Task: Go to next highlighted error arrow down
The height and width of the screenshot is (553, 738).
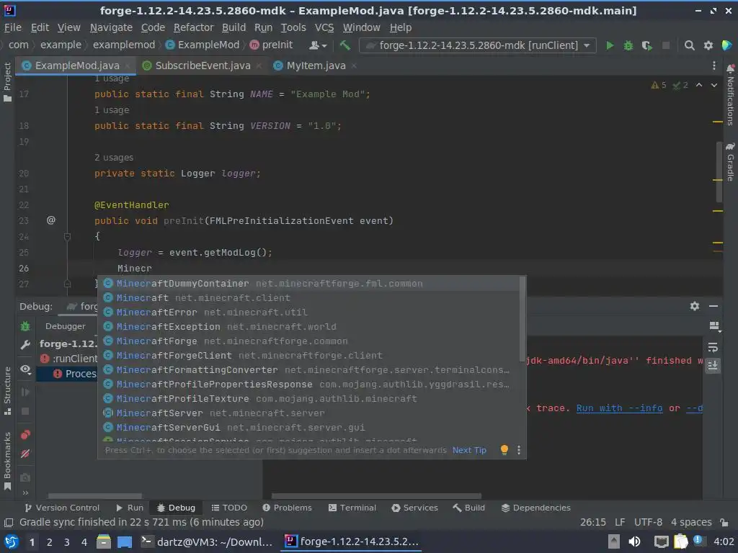Action: [714, 85]
